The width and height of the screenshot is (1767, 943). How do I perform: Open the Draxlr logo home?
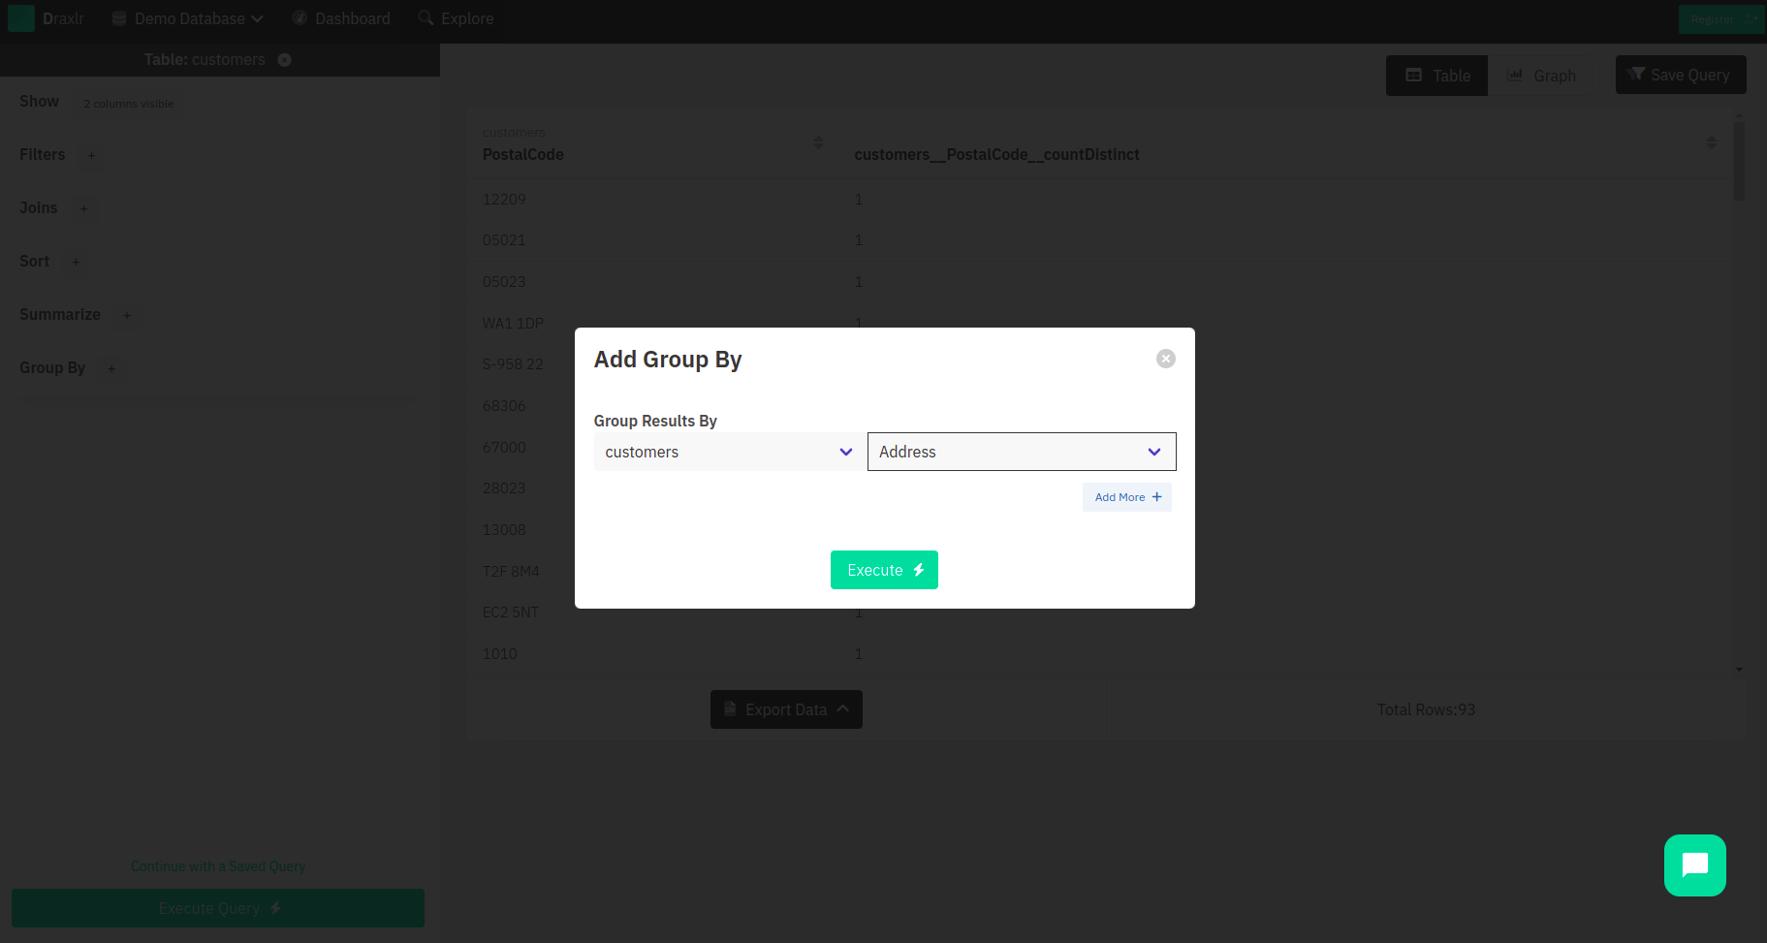click(x=47, y=18)
